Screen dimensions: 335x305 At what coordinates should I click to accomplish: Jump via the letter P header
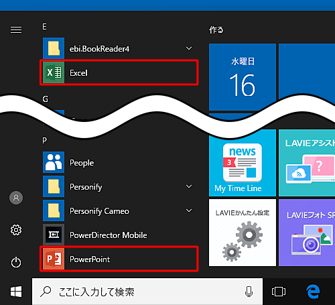[x=44, y=141]
